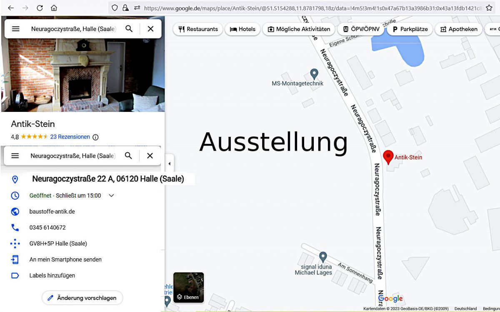Select the Hotels filter chip

click(242, 29)
